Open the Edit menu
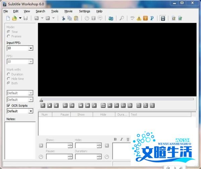The height and width of the screenshot is (169, 201). pyautogui.click(x=16, y=11)
